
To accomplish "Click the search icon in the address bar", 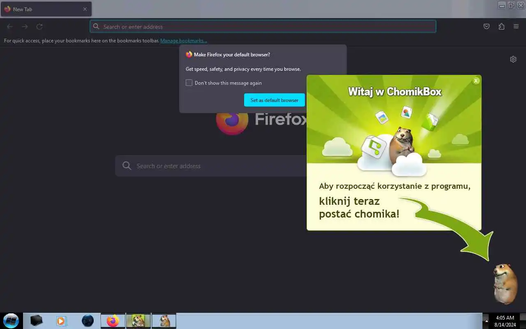I will click(96, 27).
